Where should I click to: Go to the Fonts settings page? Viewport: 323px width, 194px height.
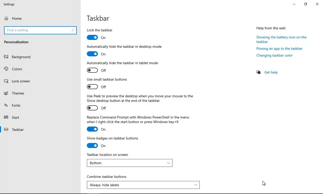point(16,105)
